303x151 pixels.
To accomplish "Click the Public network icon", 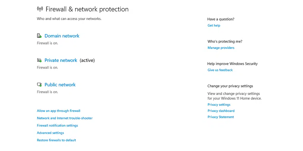I will pos(39,85).
